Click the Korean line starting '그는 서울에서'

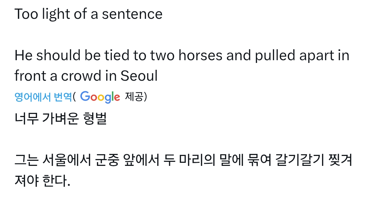(x=183, y=160)
